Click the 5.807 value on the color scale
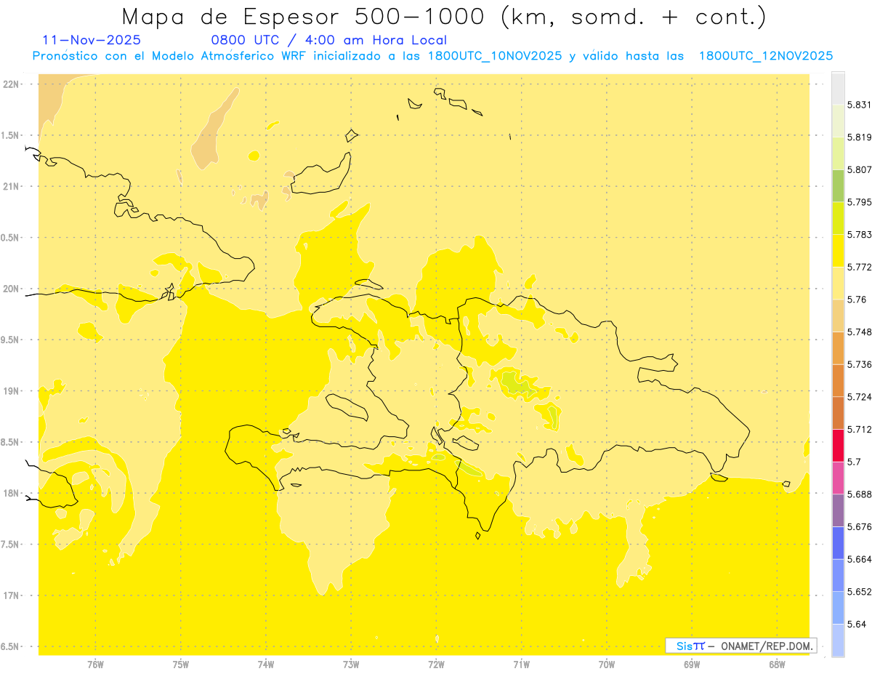Image resolution: width=872 pixels, height=674 pixels. [860, 169]
